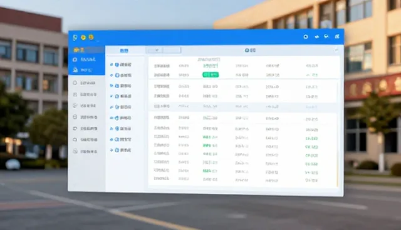The image size is (401, 230).
Task: Click the orange round face icon in title bar
Action: (91, 37)
